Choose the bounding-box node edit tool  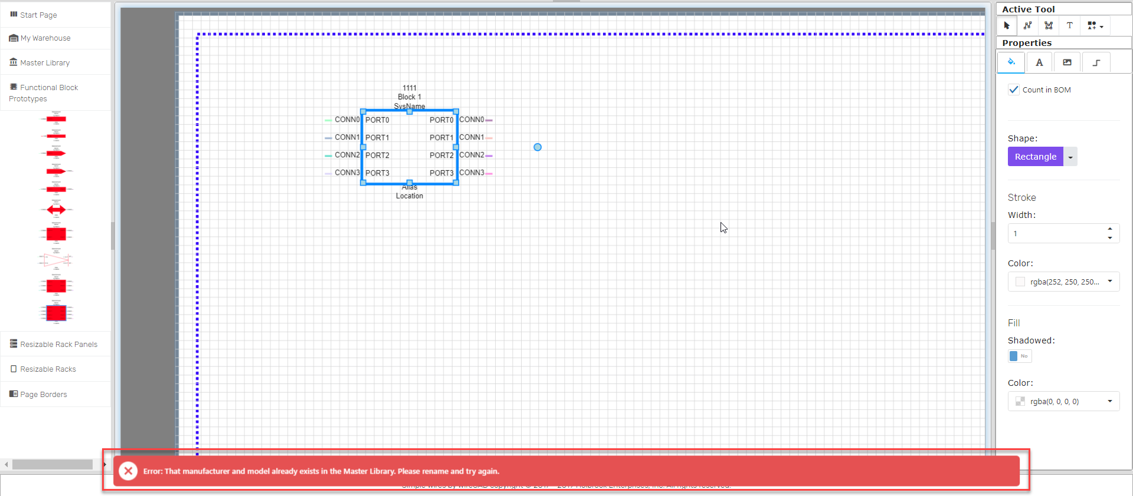(1049, 25)
